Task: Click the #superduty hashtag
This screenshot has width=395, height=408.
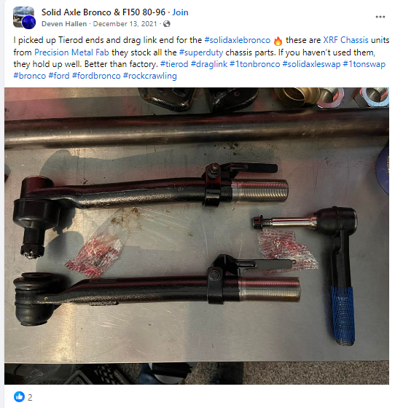Action: coord(201,52)
